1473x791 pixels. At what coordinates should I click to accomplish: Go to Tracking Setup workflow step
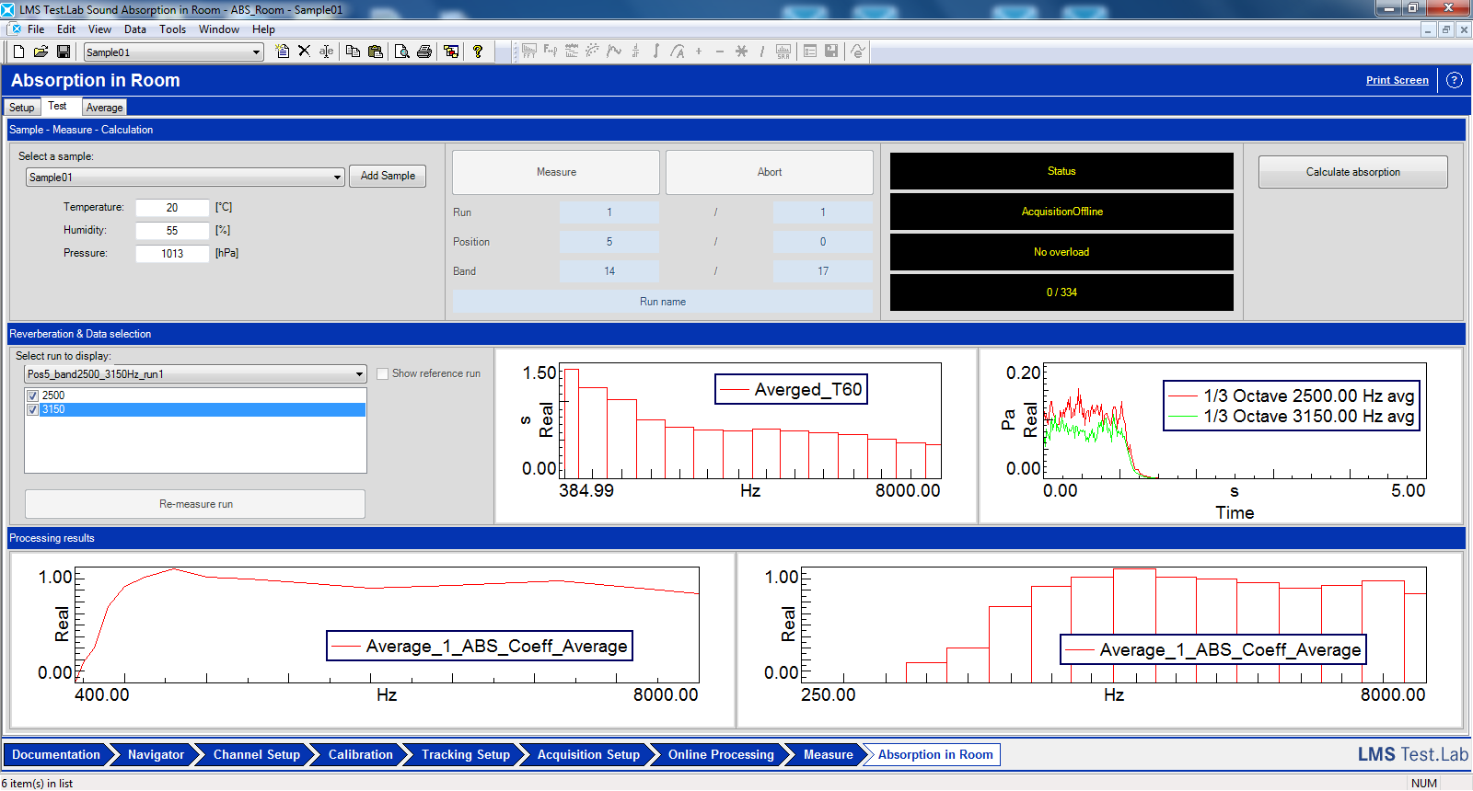(x=466, y=755)
